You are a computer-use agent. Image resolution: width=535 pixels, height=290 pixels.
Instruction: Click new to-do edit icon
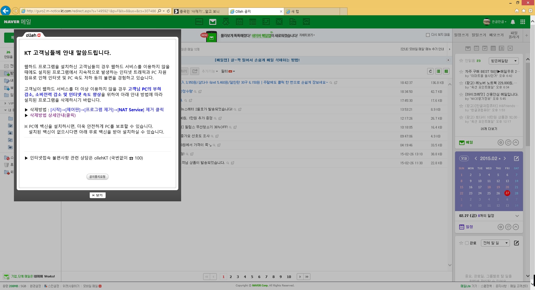[x=516, y=243]
